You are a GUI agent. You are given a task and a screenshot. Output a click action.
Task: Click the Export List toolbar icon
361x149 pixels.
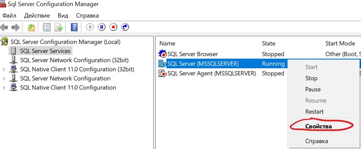(x=59, y=27)
